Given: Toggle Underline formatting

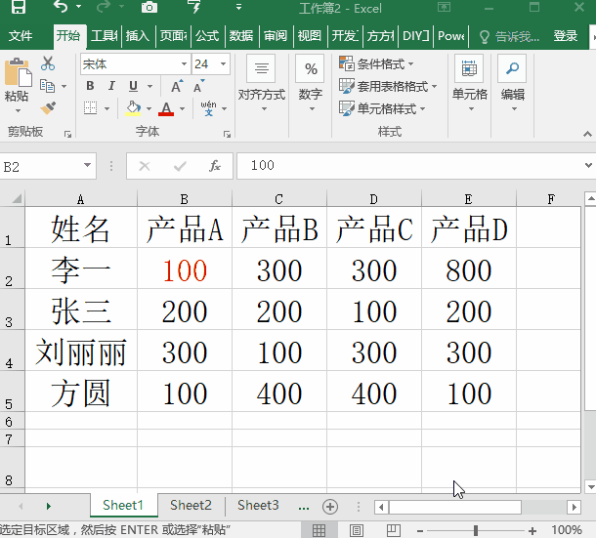Looking at the screenshot, I should tap(133, 86).
